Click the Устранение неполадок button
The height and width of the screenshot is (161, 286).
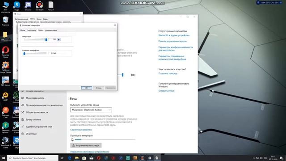[86, 145]
